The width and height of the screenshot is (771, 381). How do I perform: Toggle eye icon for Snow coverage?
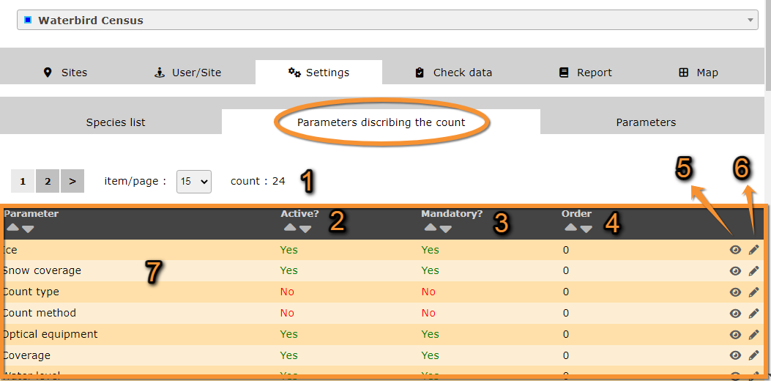735,271
